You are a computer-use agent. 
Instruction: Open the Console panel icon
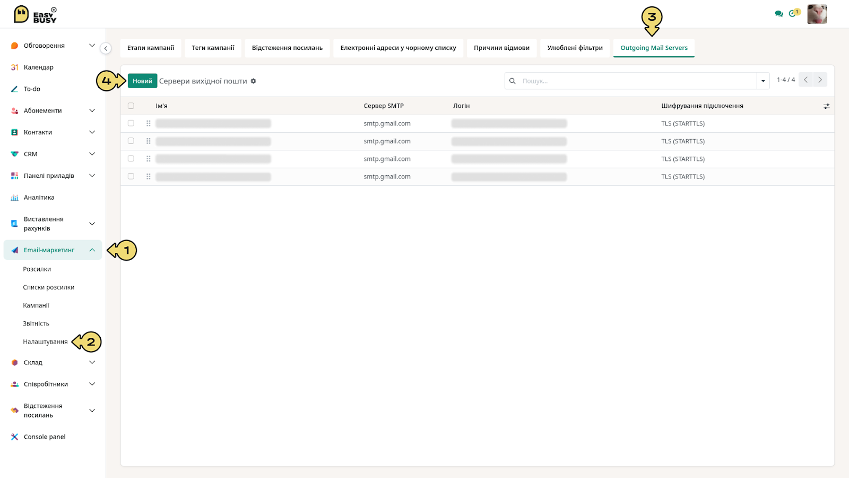(15, 437)
